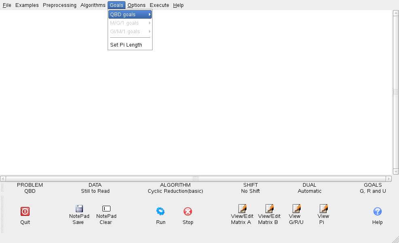The width and height of the screenshot is (399, 243).
Task: Clear the notepad with NotePad Clear icon
Action: tap(106, 209)
